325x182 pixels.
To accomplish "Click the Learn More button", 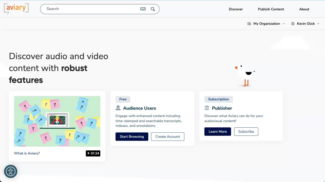I will point(218,131).
